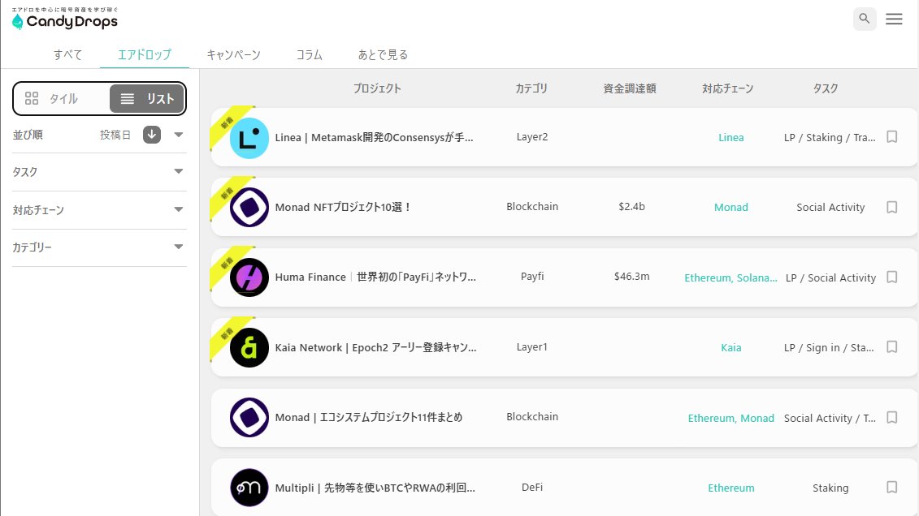Open the Candy Drops logo home link
Viewport: 919px width, 516px height.
pos(64,19)
